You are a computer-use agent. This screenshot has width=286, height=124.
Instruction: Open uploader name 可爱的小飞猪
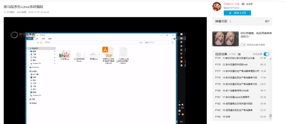tap(232, 4)
